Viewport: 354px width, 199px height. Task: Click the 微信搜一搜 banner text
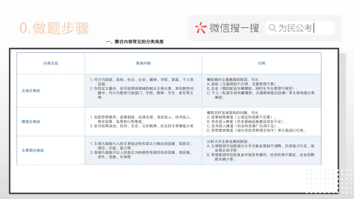click(234, 28)
